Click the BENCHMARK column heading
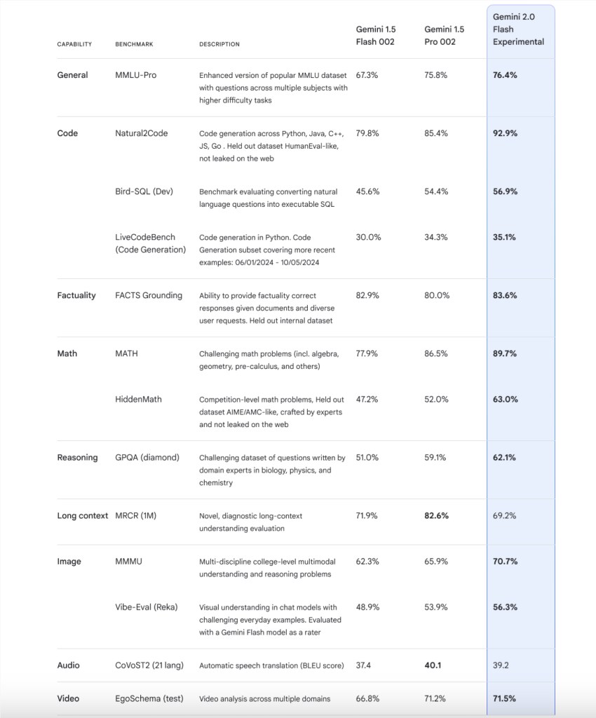Viewport: 596px width, 718px height. tap(134, 44)
